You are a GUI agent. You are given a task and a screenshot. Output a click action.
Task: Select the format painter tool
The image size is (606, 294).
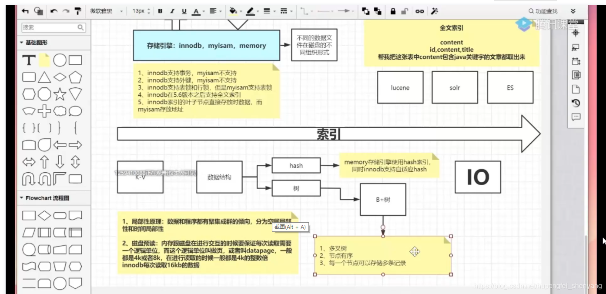tap(77, 10)
